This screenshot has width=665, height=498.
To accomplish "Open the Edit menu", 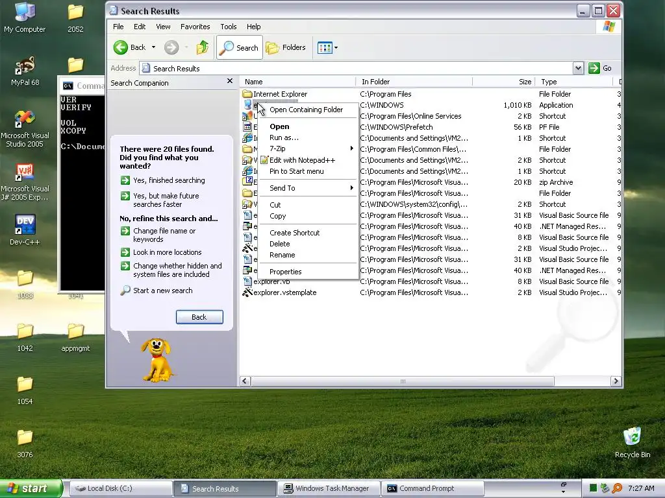I will click(x=140, y=27).
